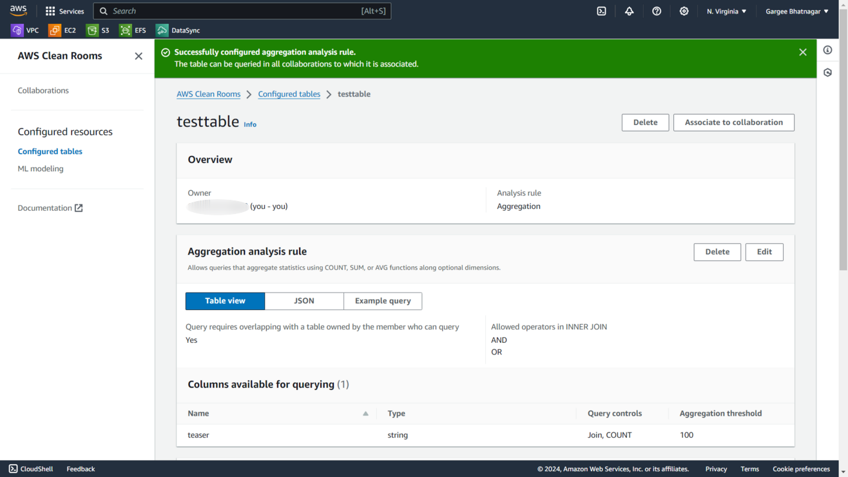848x477 pixels.
Task: Open the Terms footer link
Action: click(x=749, y=469)
